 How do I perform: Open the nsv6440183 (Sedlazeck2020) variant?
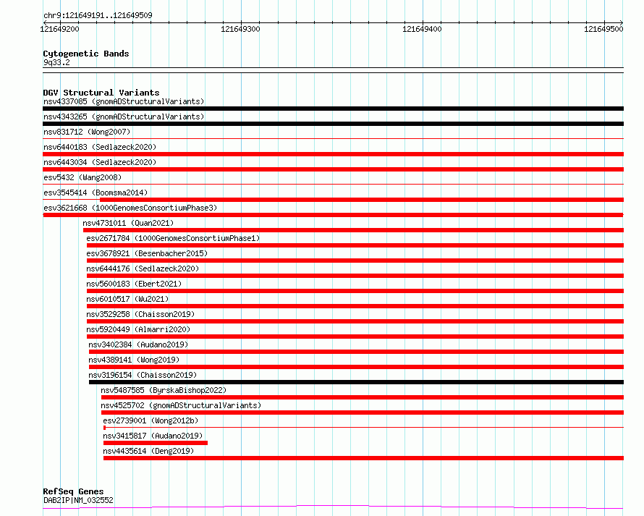point(100,147)
